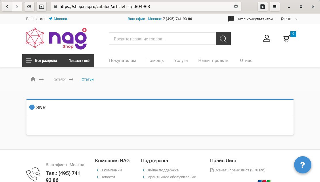Reload the page
Image resolution: width=320 pixels, height=182 pixels.
(x=29, y=7)
